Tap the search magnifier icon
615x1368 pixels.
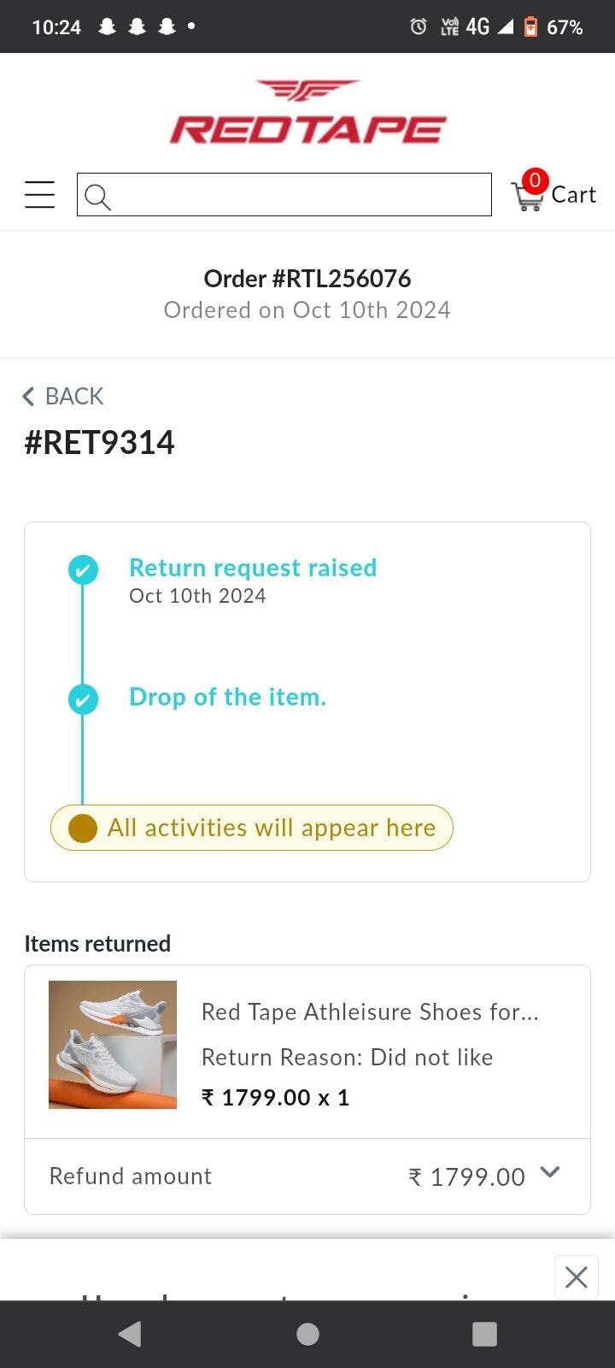(x=97, y=197)
